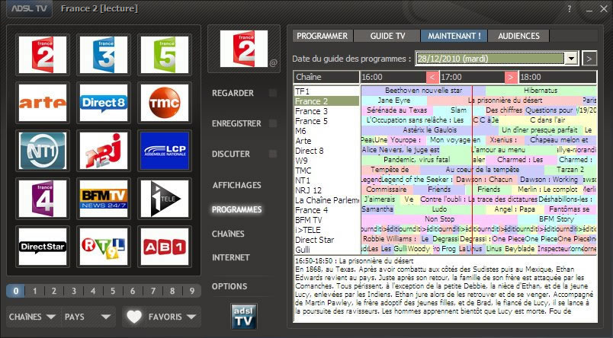The image size is (613, 338).
Task: Choose the i>TELE channel logo
Action: point(165,199)
